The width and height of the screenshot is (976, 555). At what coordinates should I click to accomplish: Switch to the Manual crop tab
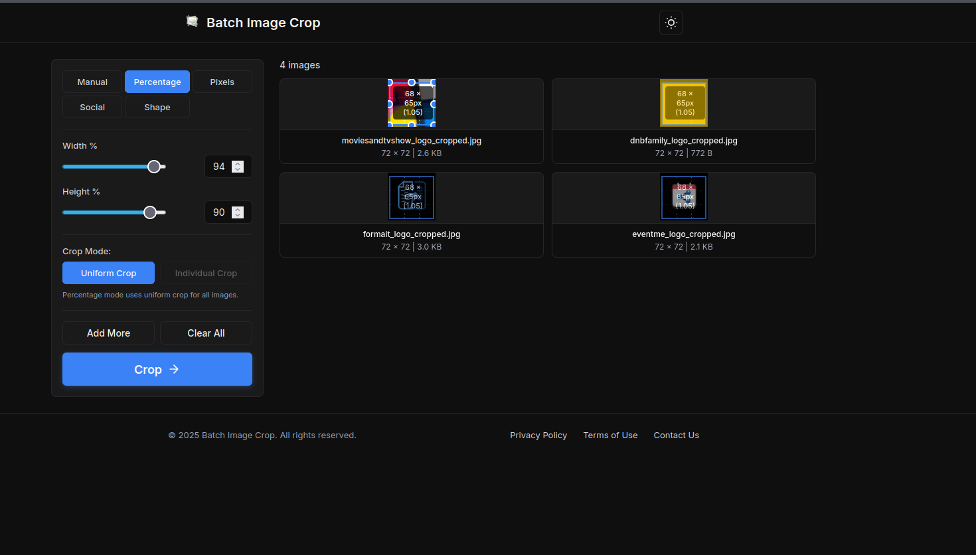[x=92, y=82]
